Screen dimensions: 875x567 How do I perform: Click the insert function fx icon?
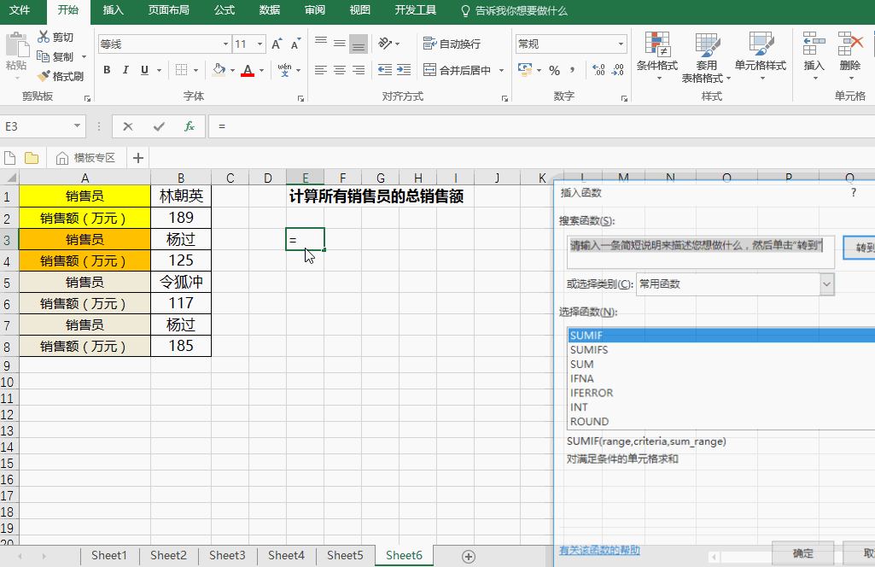(x=190, y=126)
